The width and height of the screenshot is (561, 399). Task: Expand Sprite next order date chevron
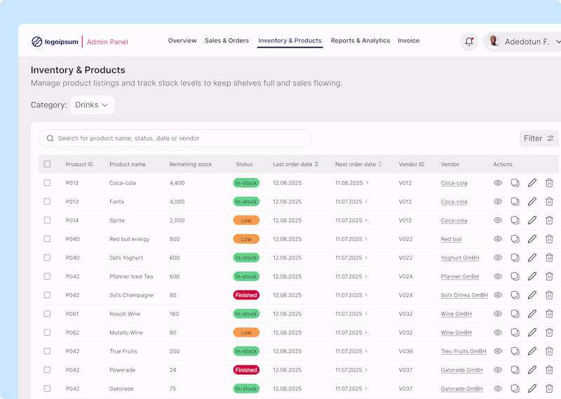(x=366, y=220)
